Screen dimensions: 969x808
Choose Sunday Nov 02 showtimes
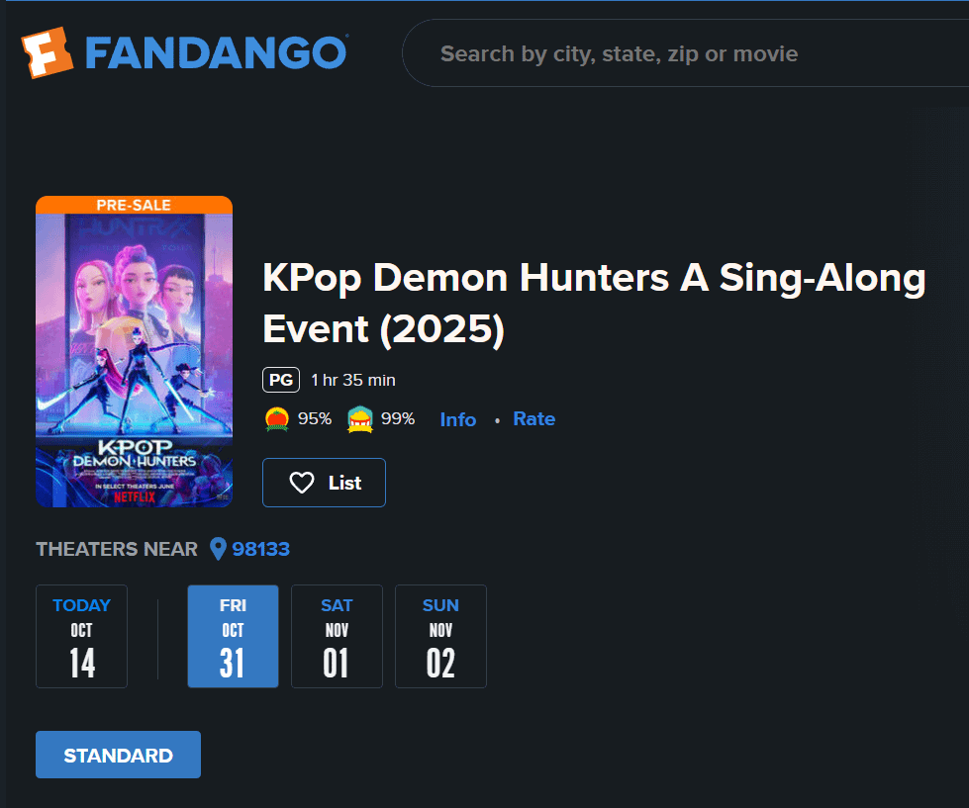click(x=440, y=636)
